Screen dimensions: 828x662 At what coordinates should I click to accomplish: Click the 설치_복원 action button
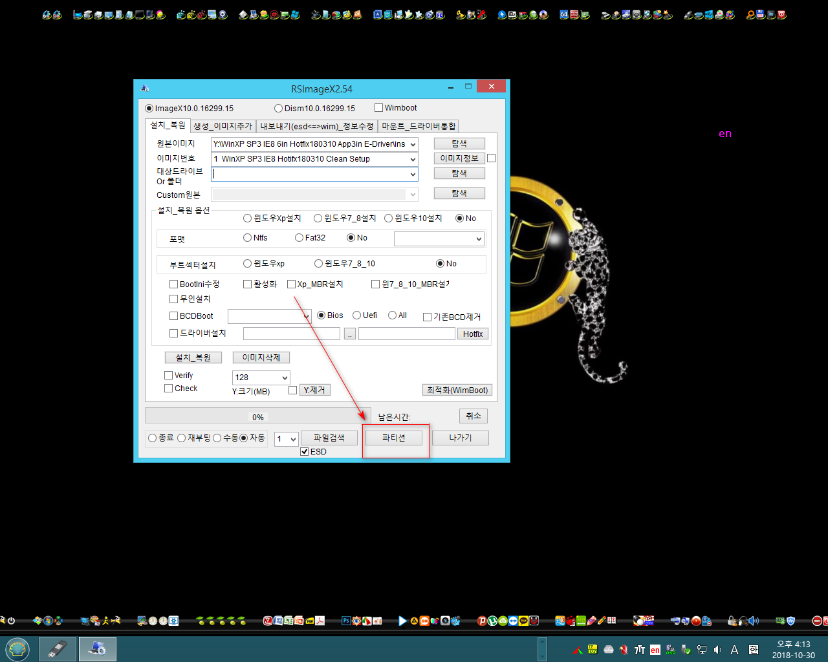point(193,358)
